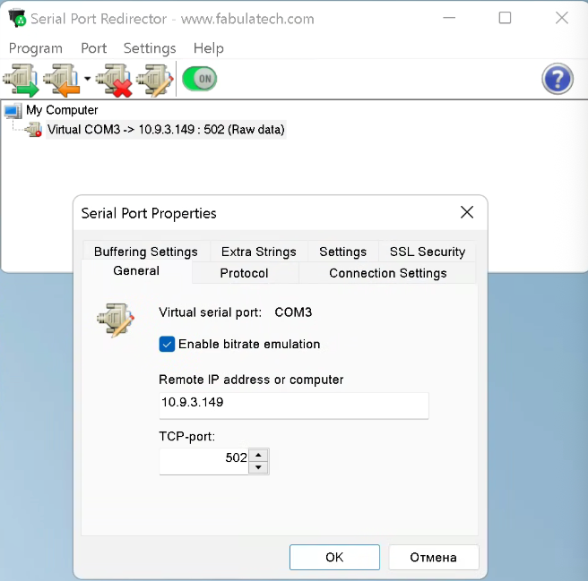The width and height of the screenshot is (588, 581).
Task: Switch to the Protocol tab
Action: pos(244,273)
